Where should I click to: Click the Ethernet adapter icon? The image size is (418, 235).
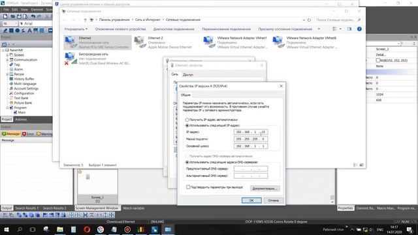pyautogui.click(x=71, y=42)
